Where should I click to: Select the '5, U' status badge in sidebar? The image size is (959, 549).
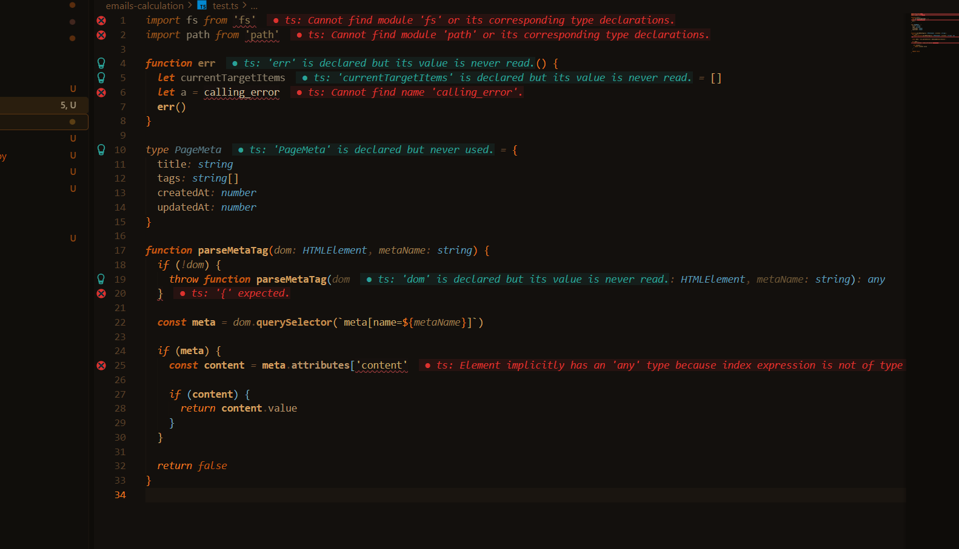coord(68,105)
